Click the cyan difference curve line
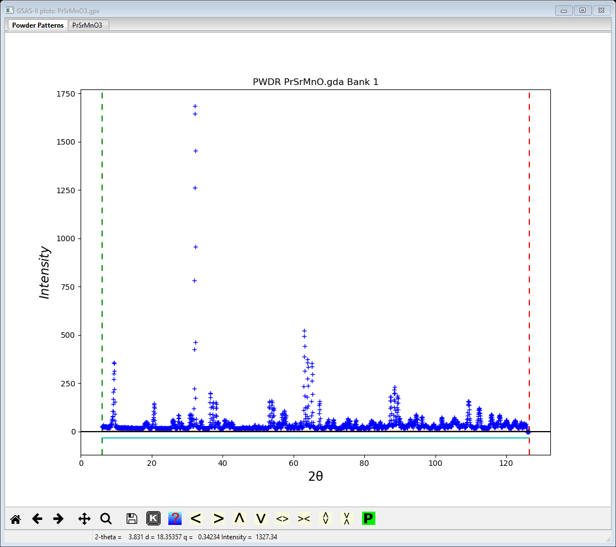Screen dimensions: 616x547 [316, 438]
